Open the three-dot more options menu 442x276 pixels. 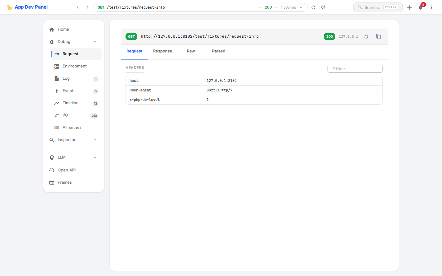click(432, 7)
